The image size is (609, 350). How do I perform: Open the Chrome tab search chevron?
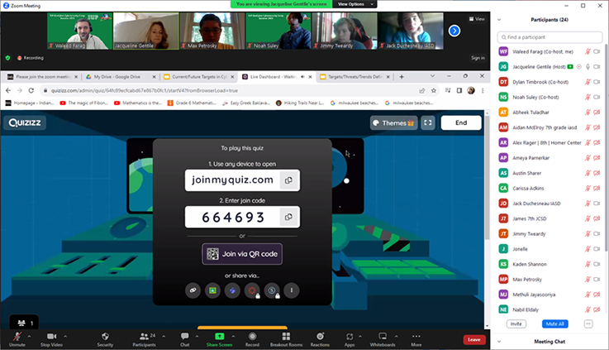(432, 76)
